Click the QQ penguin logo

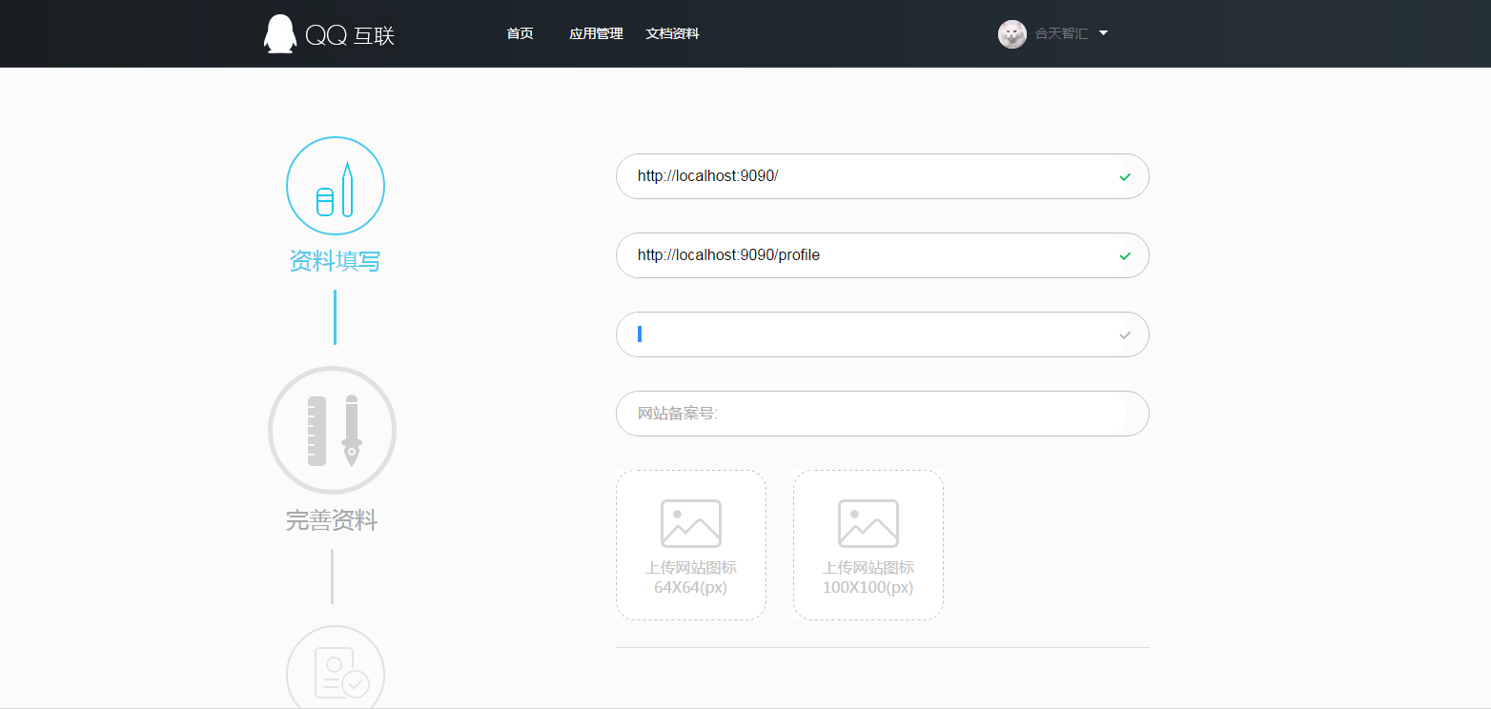(279, 34)
